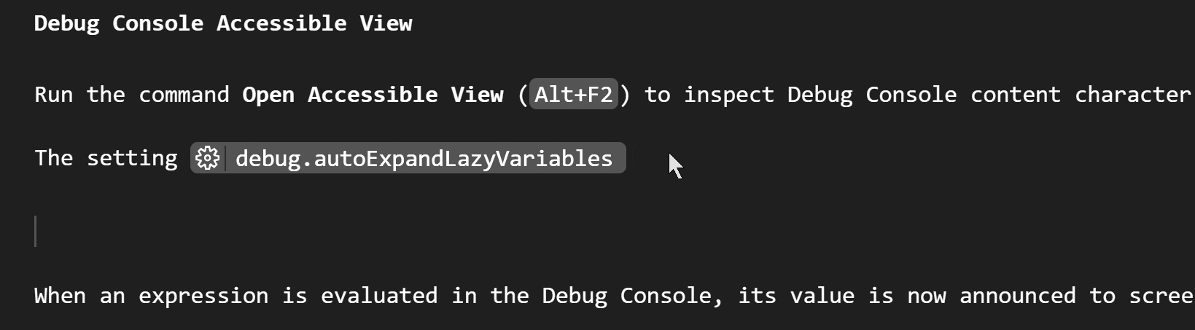Click the gear icon on the setting pill

tap(208, 158)
